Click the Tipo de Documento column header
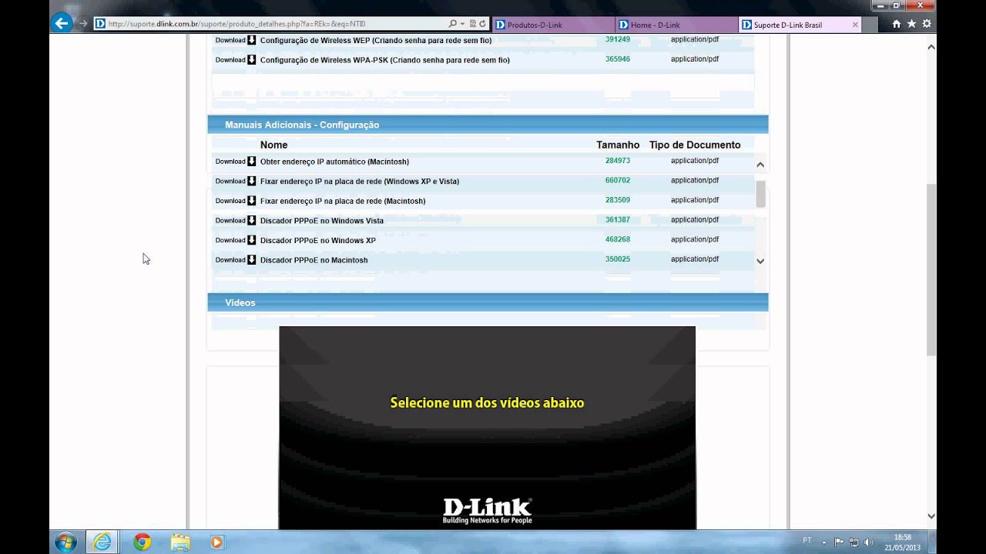The height and width of the screenshot is (554, 986). [x=695, y=145]
